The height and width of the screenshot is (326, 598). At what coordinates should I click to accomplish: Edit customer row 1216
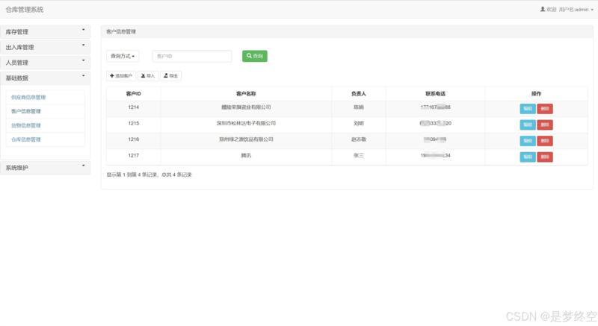point(528,141)
